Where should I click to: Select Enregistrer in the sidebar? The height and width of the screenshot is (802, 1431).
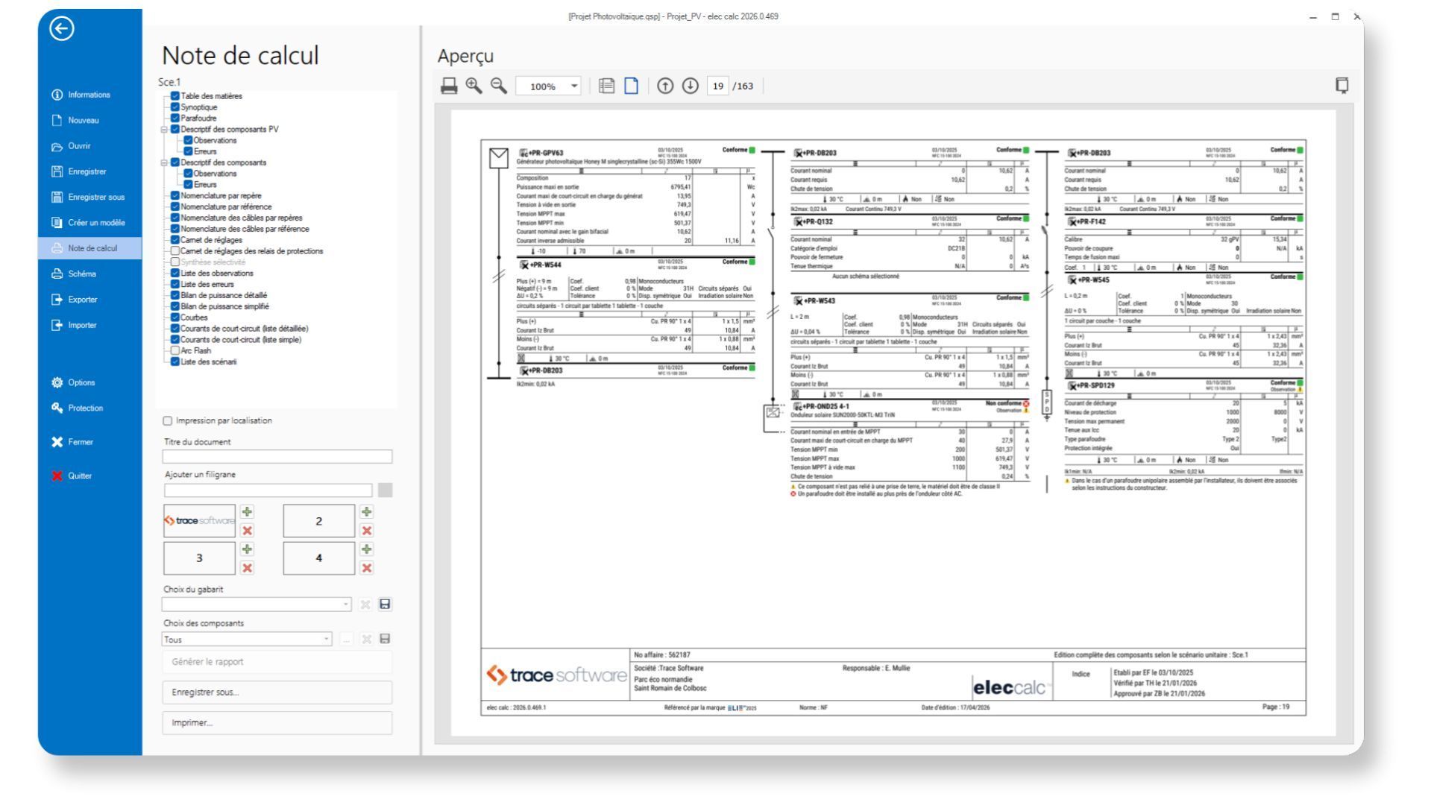(79, 171)
